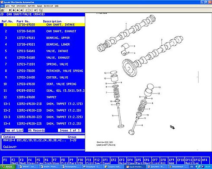Click the magnifying glass zoom icon

(x=41, y=10)
